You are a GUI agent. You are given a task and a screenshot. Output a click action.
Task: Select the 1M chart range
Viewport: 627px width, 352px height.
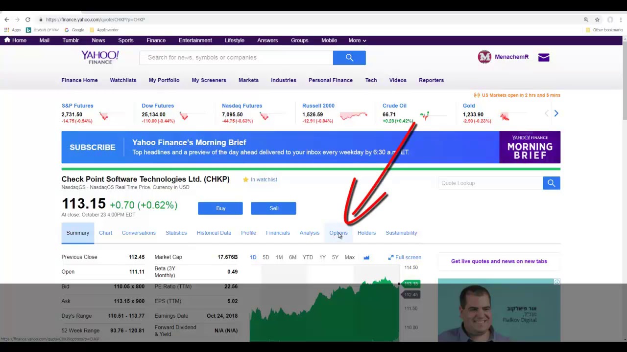[x=279, y=257]
